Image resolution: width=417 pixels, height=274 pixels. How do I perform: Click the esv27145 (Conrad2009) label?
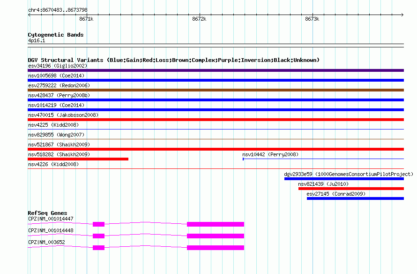pyautogui.click(x=336, y=194)
